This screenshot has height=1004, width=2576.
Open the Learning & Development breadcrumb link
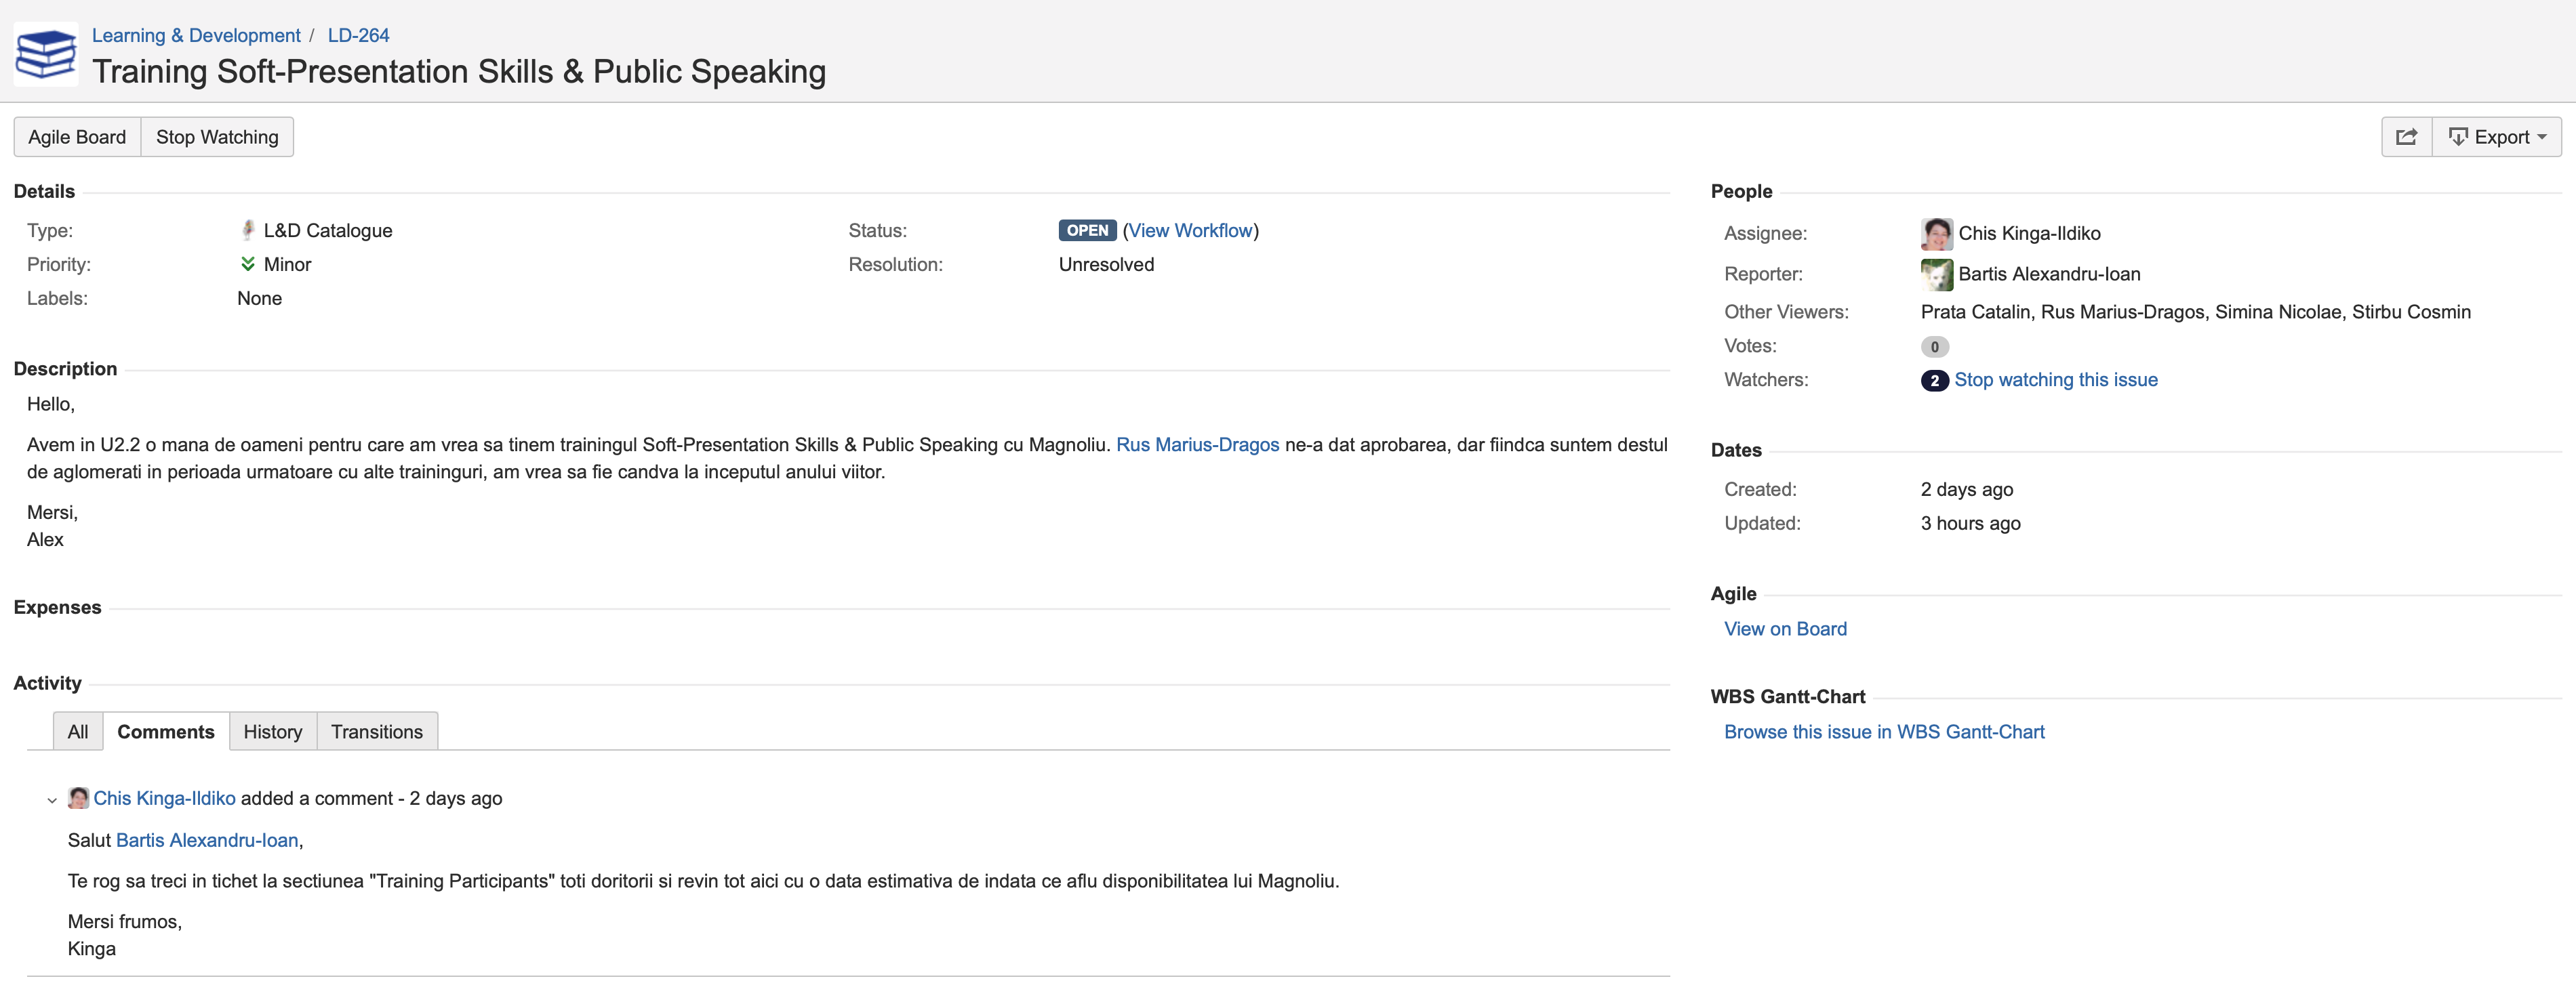pyautogui.click(x=196, y=35)
